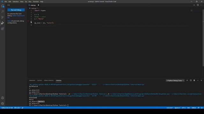Select the main.py editor tab
This screenshot has width=204, height=114.
[33, 5]
